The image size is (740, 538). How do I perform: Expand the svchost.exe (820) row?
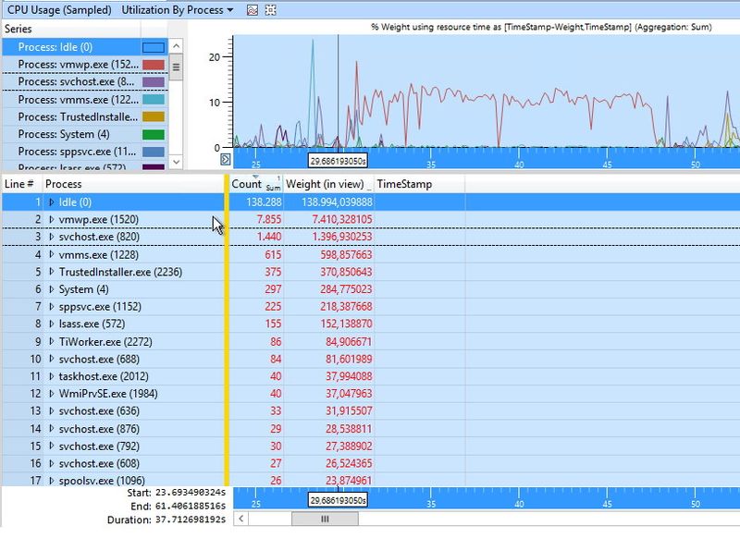[52, 237]
